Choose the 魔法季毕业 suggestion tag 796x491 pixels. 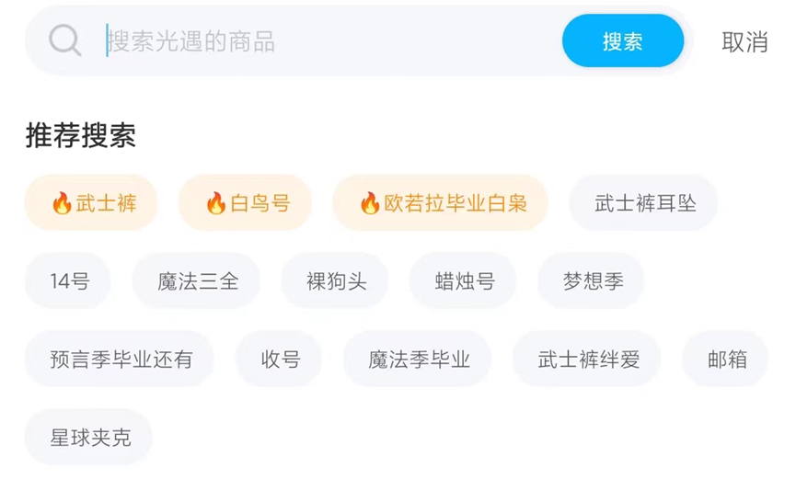tap(419, 360)
